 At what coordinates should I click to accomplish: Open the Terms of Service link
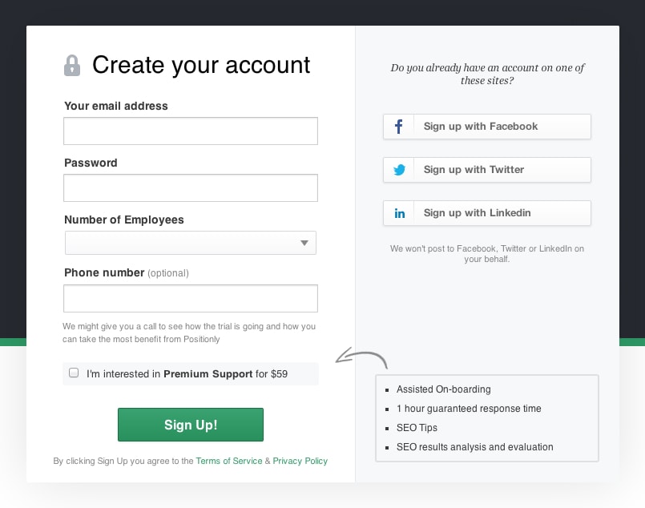click(x=228, y=461)
